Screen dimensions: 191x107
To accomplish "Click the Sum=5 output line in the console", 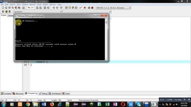I will tap(18, 41).
